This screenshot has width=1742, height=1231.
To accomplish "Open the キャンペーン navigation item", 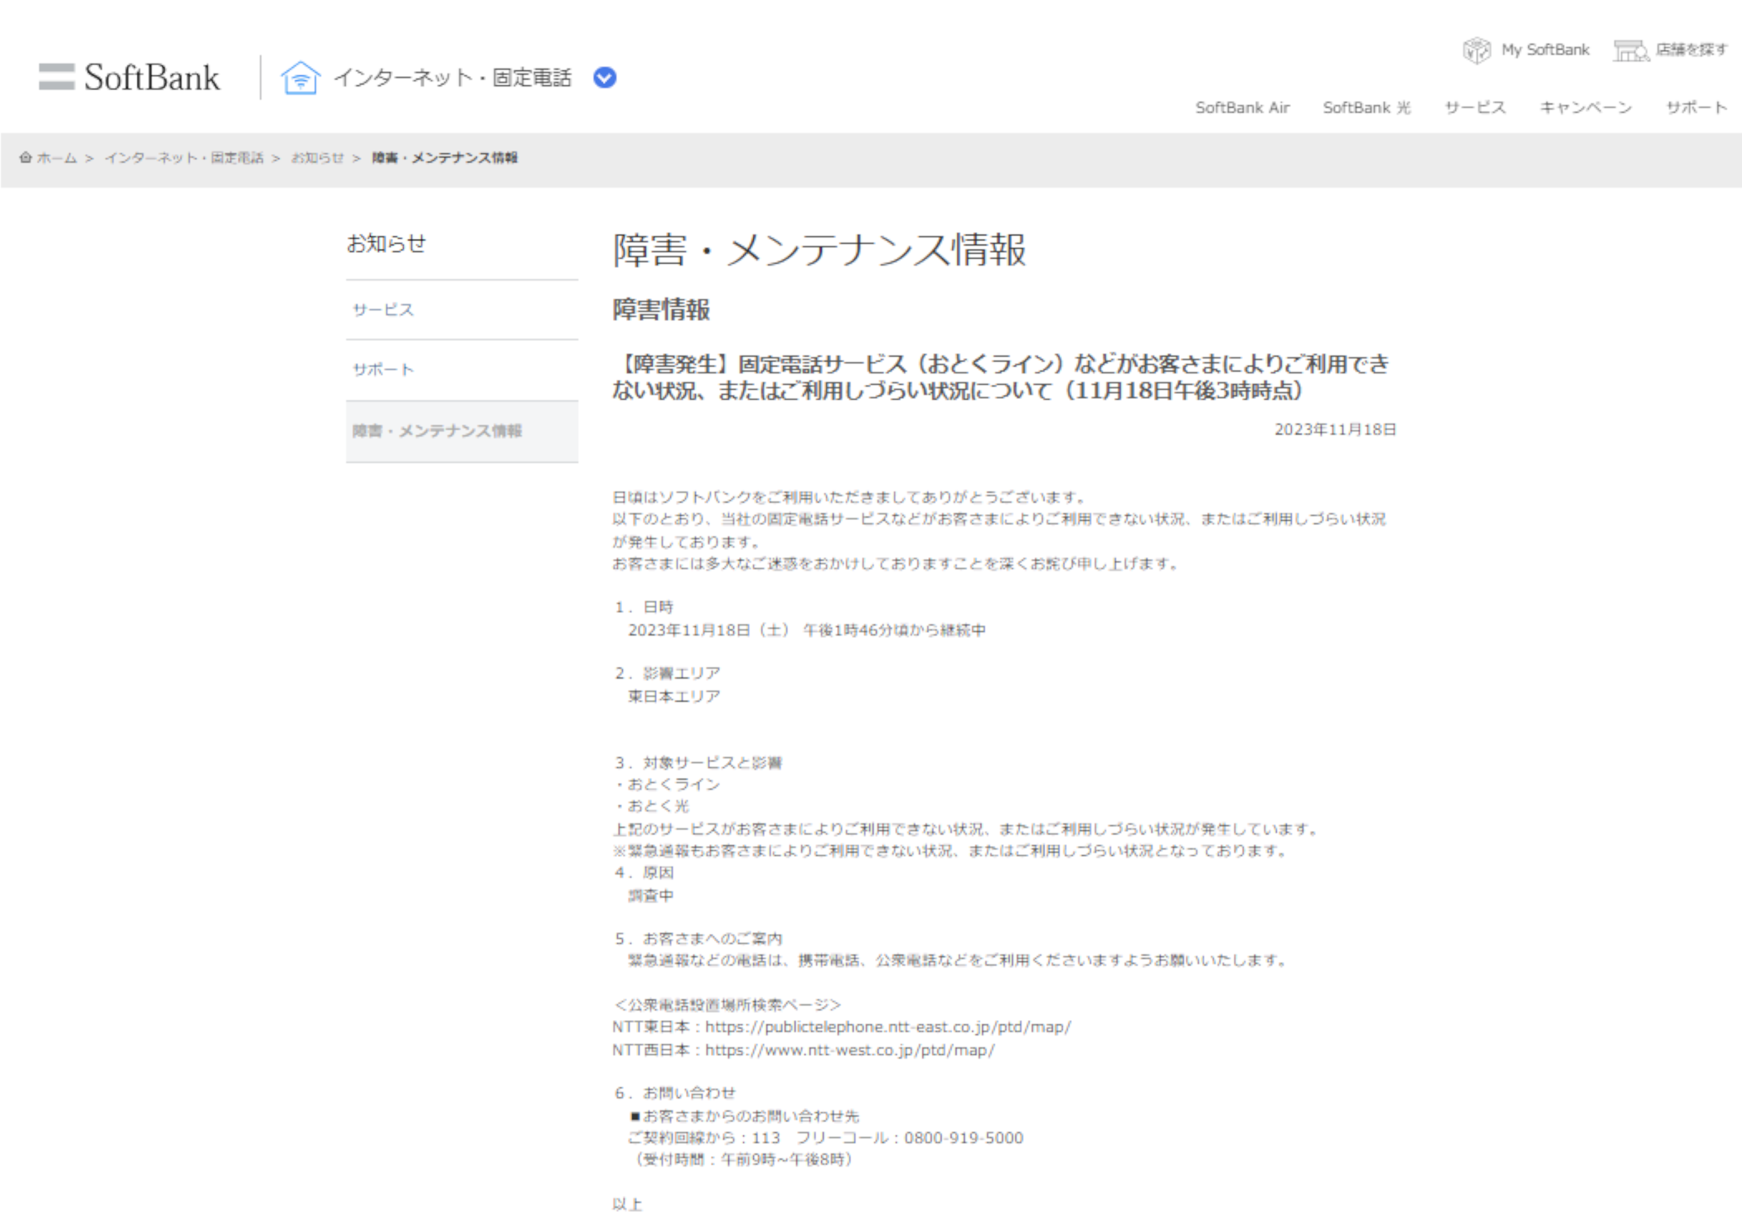I will tap(1586, 108).
